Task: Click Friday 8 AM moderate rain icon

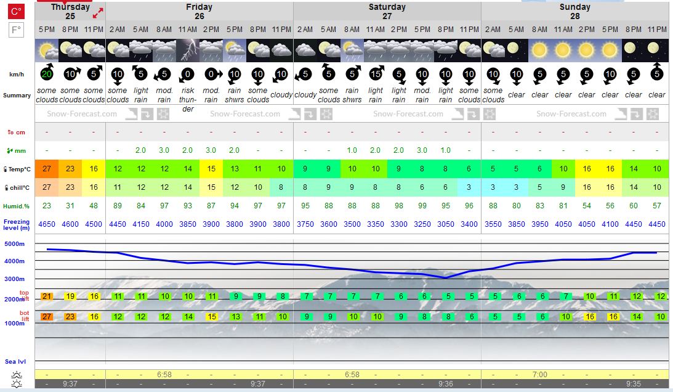Action: coord(164,51)
